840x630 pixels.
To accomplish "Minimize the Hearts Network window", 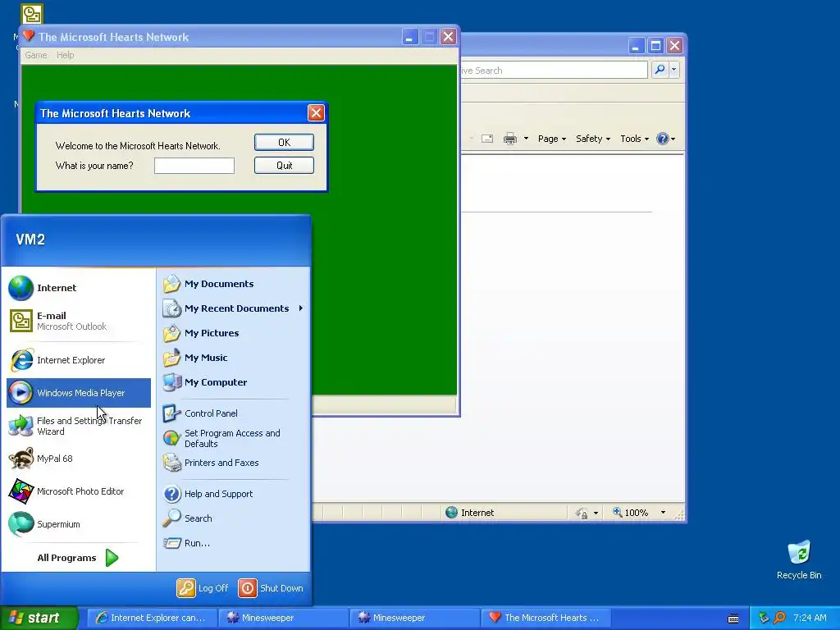I will (410, 37).
